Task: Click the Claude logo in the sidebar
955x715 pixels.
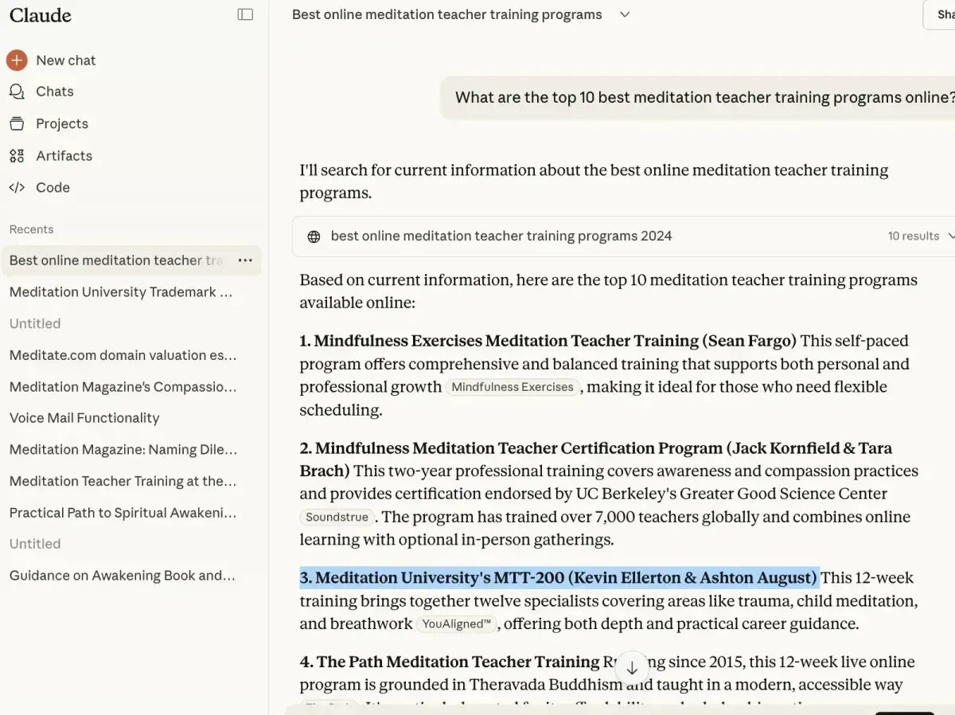Action: [x=41, y=15]
